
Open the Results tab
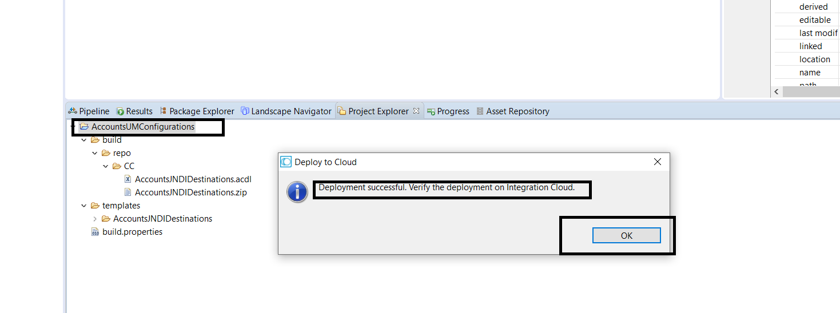pos(134,111)
